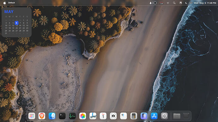218x122 pixels.
Task: Select day 31 in the calendar widget
Action: (6, 33)
